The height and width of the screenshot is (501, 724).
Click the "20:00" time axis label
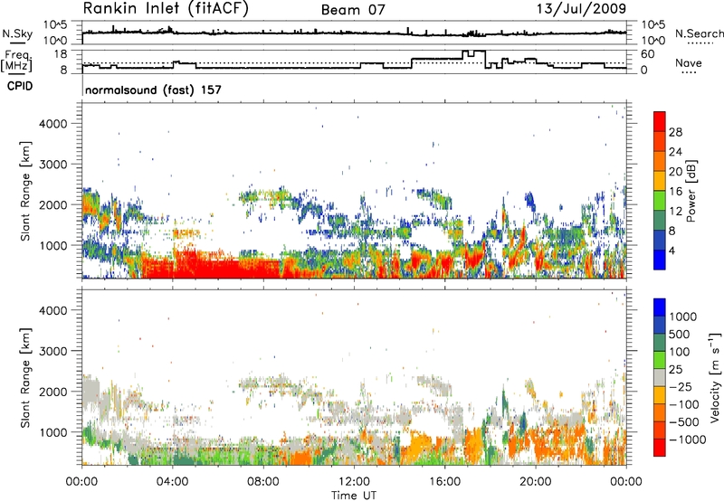click(535, 482)
